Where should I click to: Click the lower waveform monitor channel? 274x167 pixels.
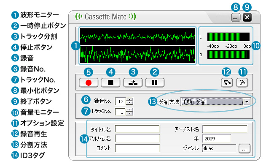point(137,55)
